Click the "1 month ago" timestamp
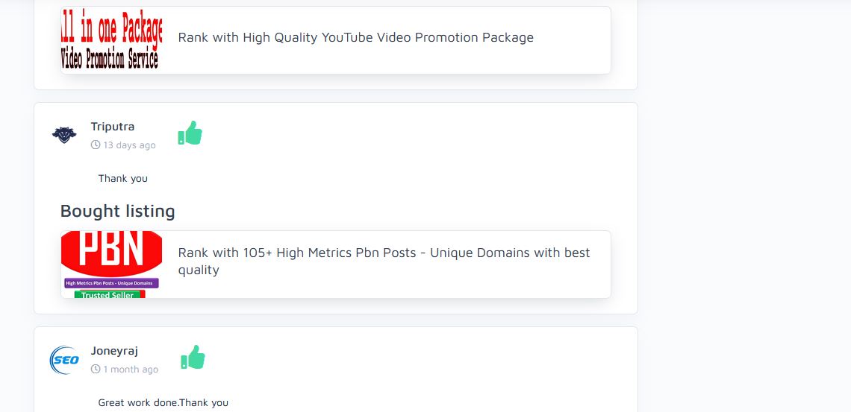The image size is (851, 412). pyautogui.click(x=131, y=370)
